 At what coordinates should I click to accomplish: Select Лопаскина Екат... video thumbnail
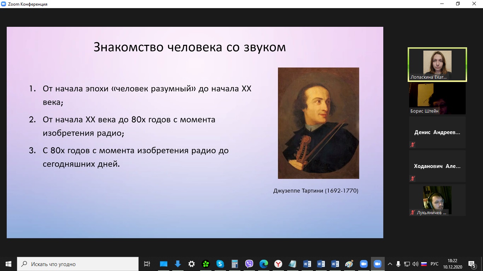coord(437,65)
